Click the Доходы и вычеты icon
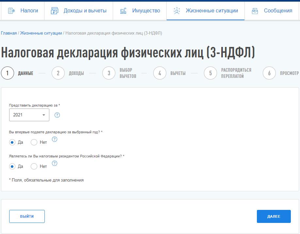 (x=54, y=11)
